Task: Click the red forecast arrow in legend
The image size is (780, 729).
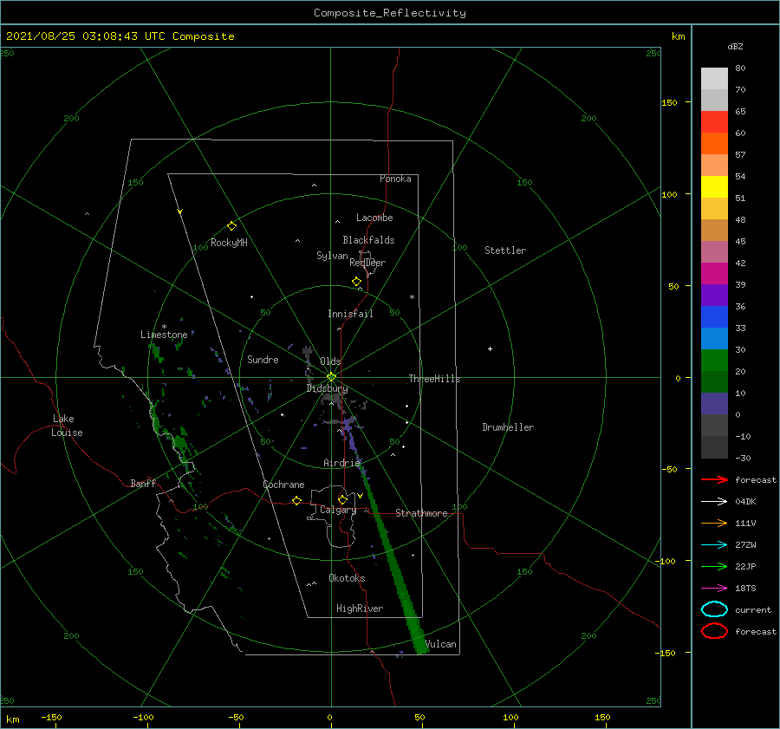Action: pyautogui.click(x=714, y=479)
